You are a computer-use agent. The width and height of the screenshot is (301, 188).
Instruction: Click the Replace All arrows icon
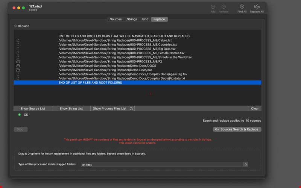point(257,7)
